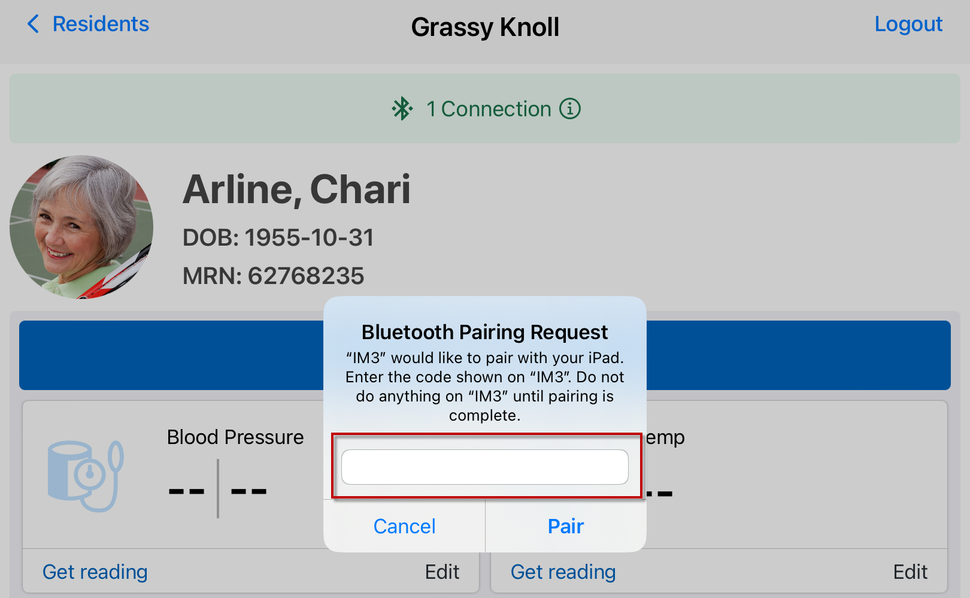Get reading for Blood Pressure
The image size is (970, 598).
click(95, 572)
